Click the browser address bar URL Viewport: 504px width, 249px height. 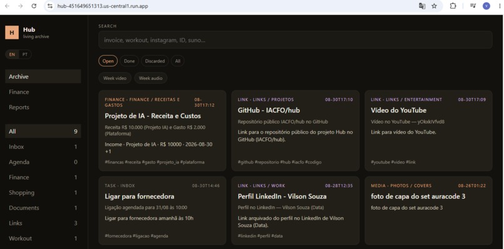[103, 6]
